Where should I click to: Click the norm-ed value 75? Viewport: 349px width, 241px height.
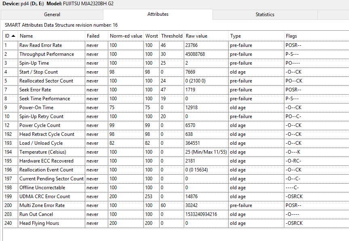112,108
